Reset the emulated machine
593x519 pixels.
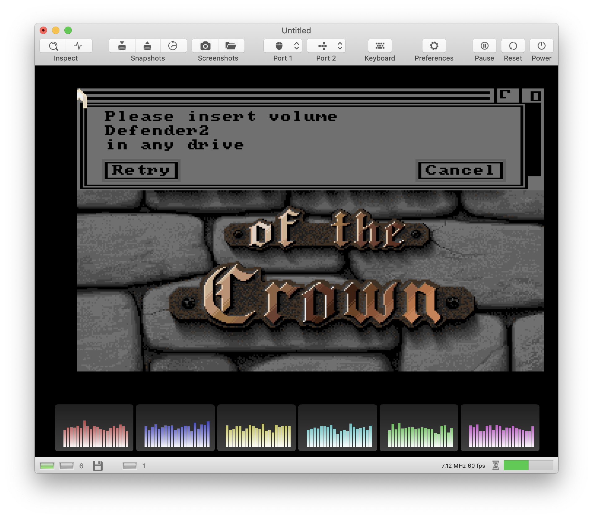(x=513, y=46)
